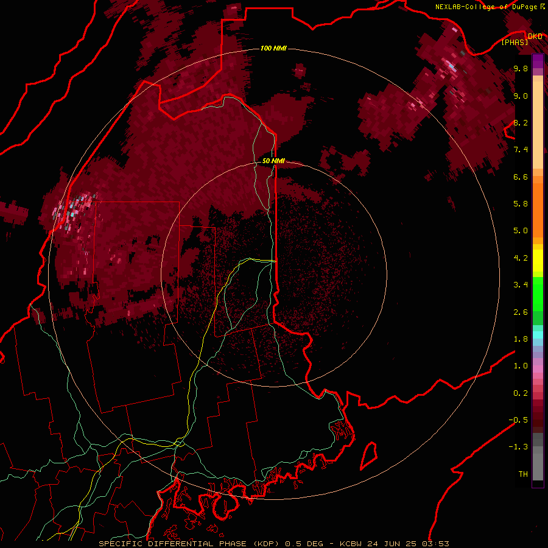Select the 1.0 scale label
Screen dimensions: 548x548
coord(521,366)
